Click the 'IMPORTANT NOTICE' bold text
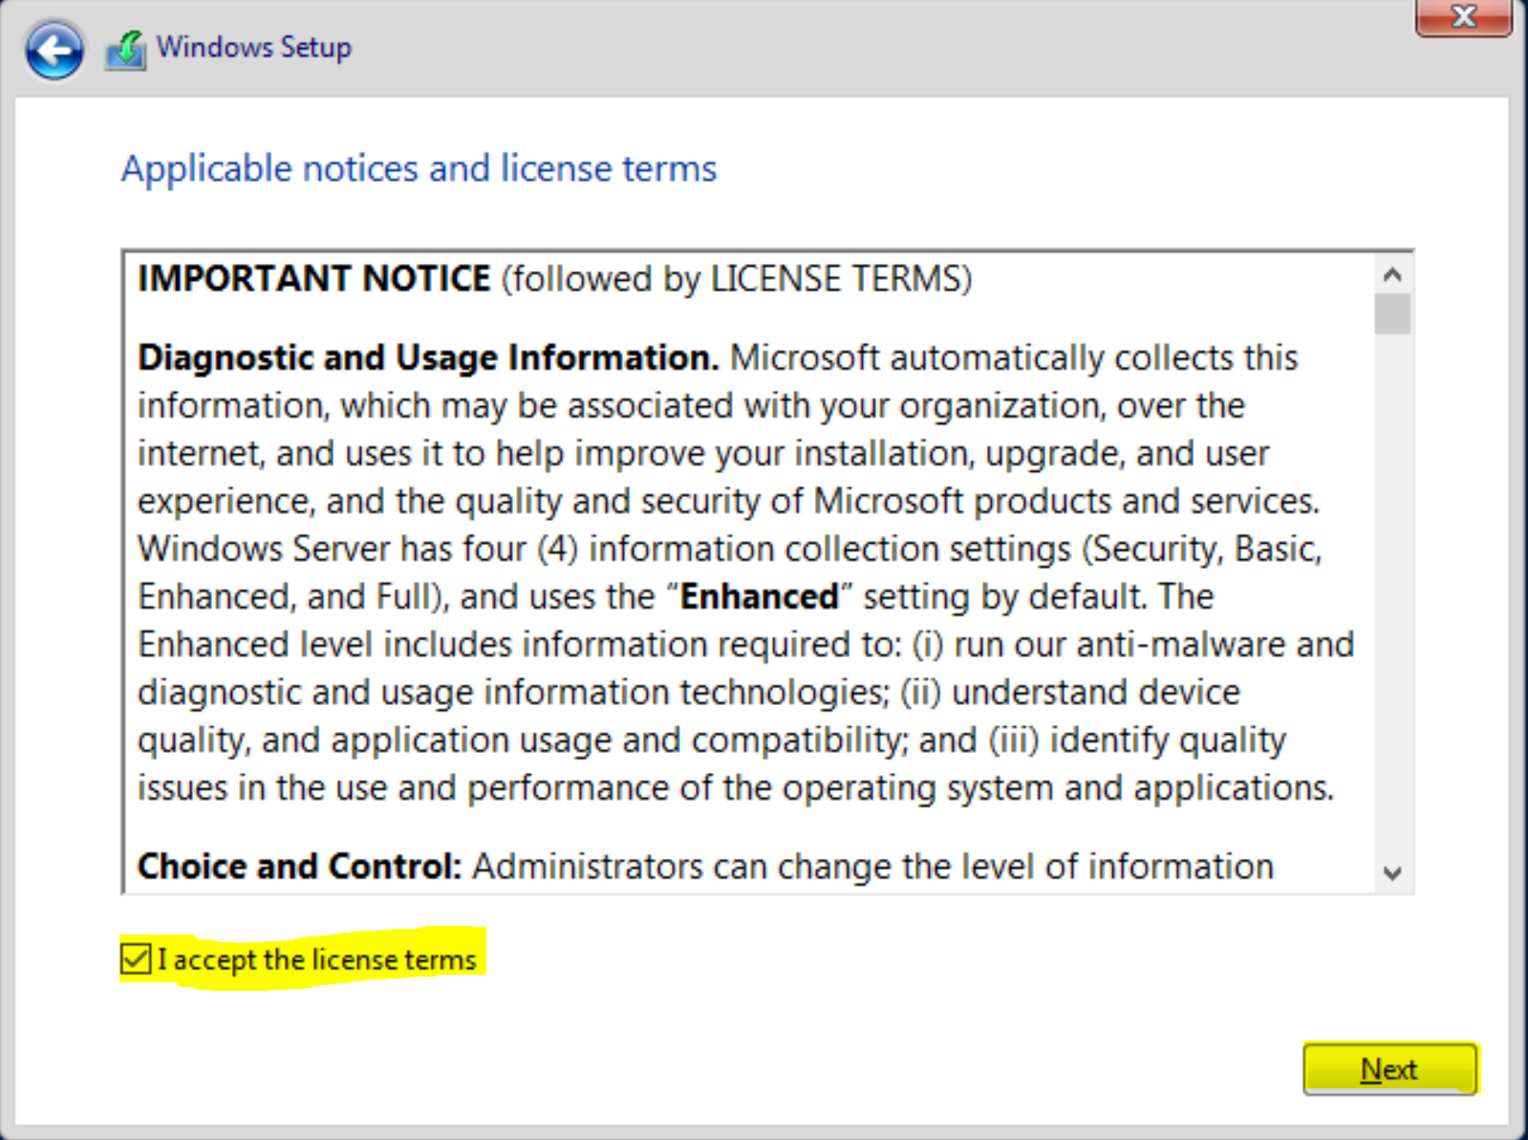 (314, 278)
